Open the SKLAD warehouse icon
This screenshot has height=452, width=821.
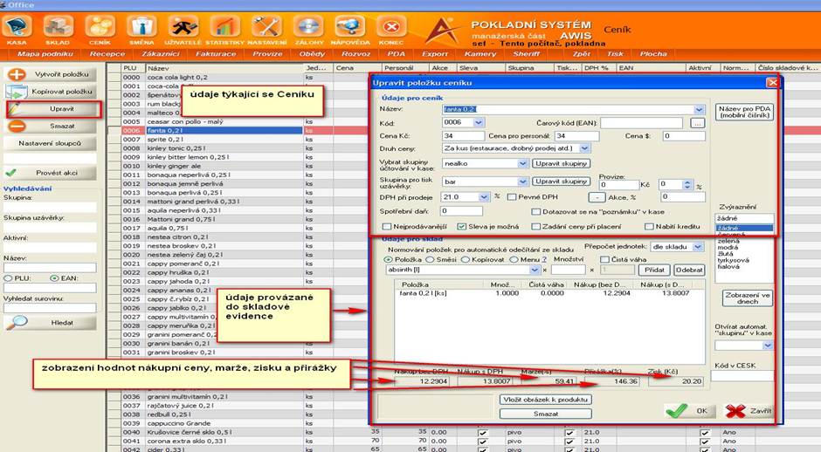[58, 26]
